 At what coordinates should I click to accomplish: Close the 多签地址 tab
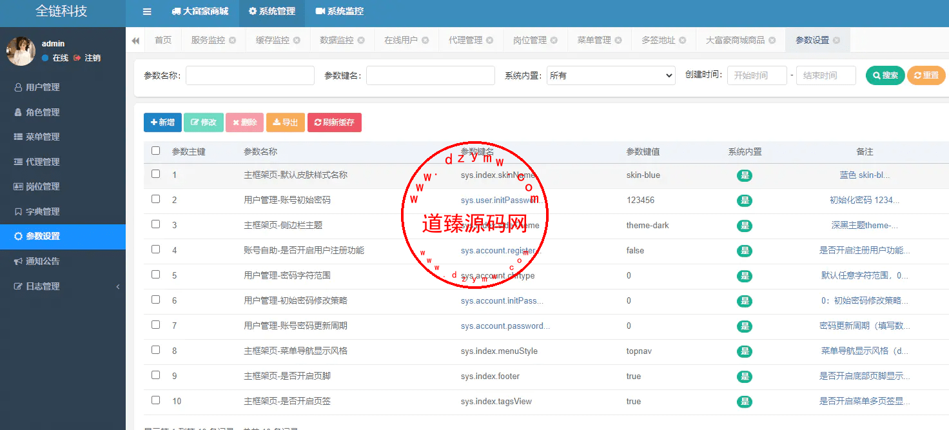pyautogui.click(x=683, y=40)
